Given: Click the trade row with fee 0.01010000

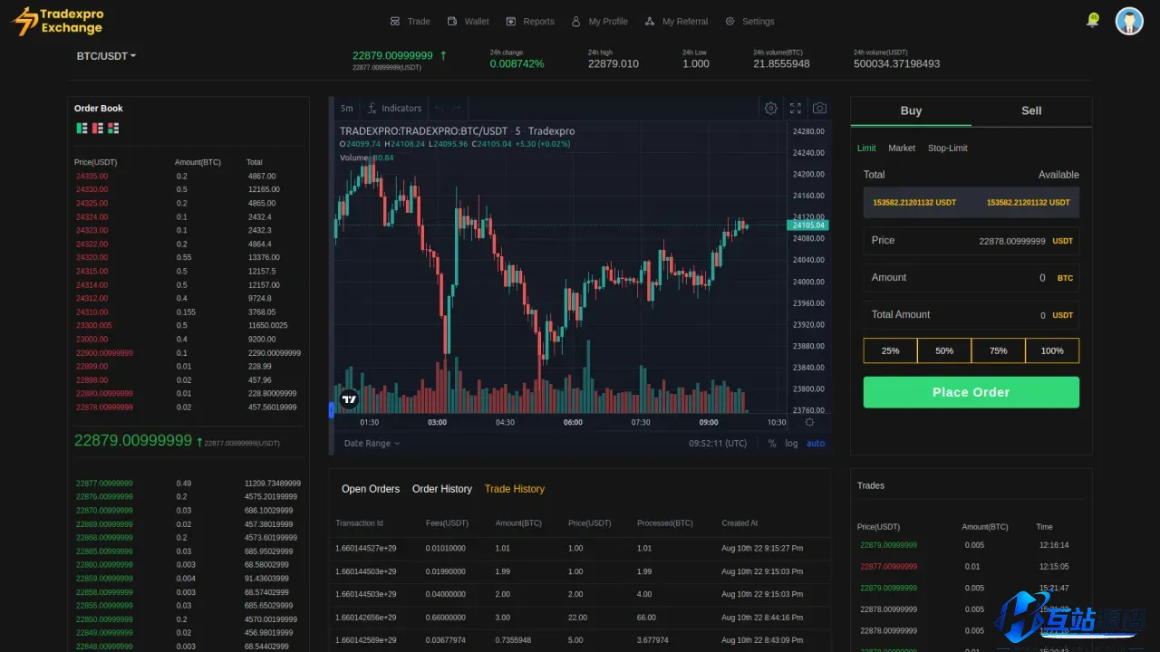Looking at the screenshot, I should click(579, 549).
